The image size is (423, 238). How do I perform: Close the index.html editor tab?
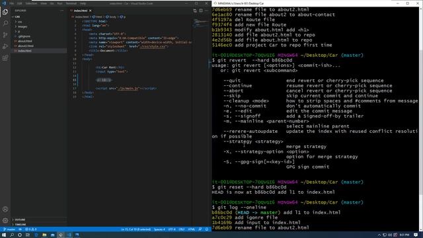[x=91, y=11]
